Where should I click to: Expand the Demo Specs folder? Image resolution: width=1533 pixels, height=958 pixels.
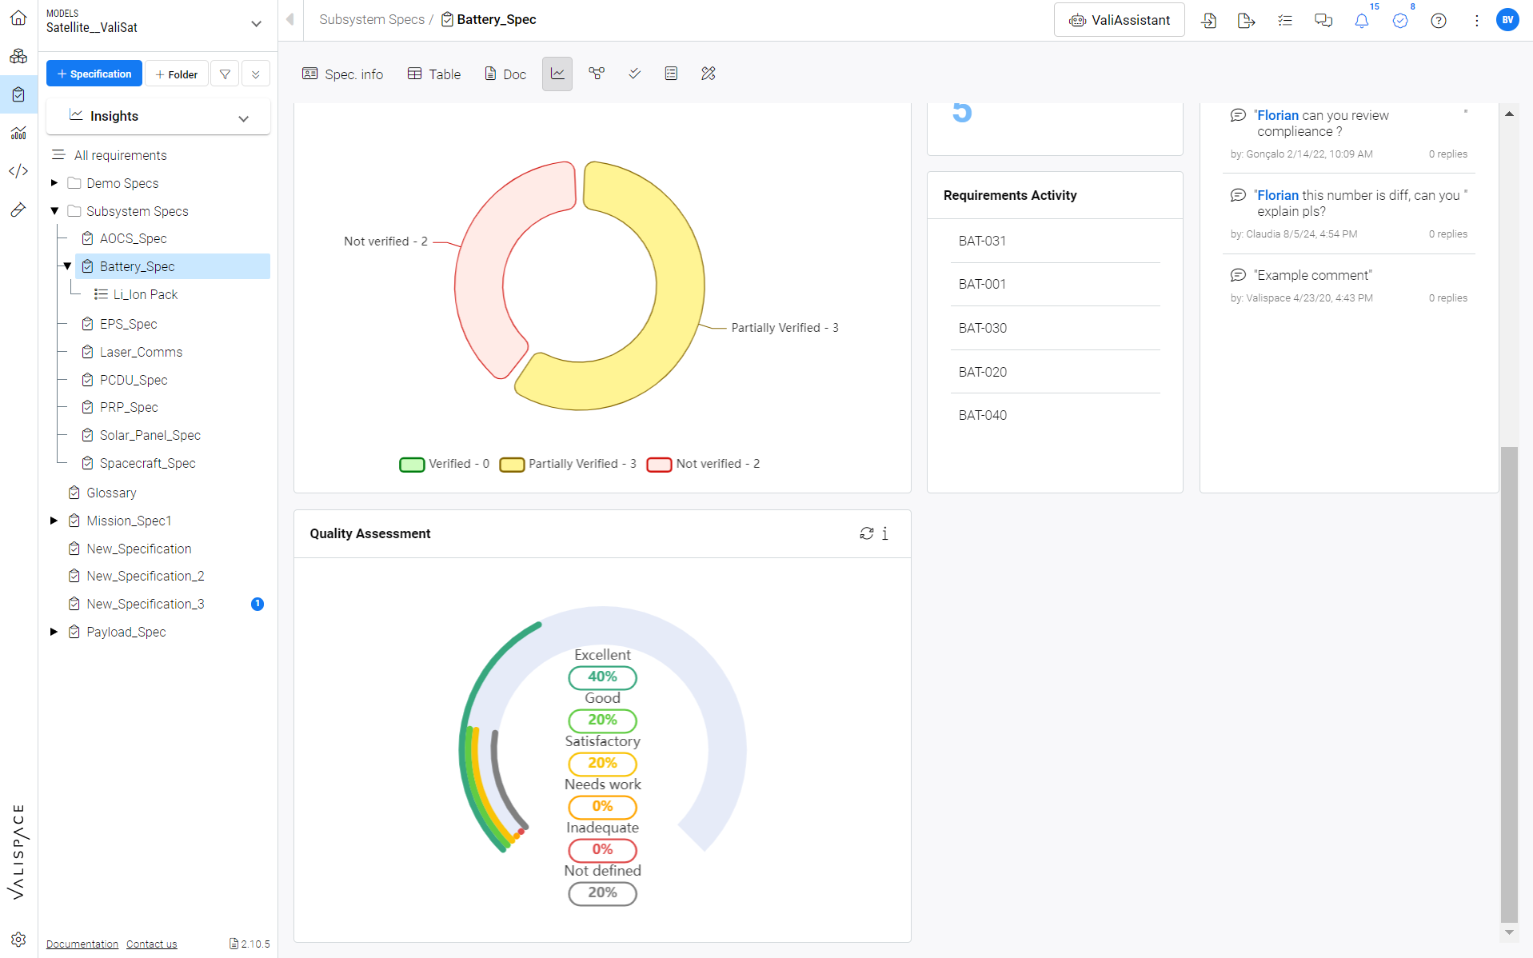54,183
